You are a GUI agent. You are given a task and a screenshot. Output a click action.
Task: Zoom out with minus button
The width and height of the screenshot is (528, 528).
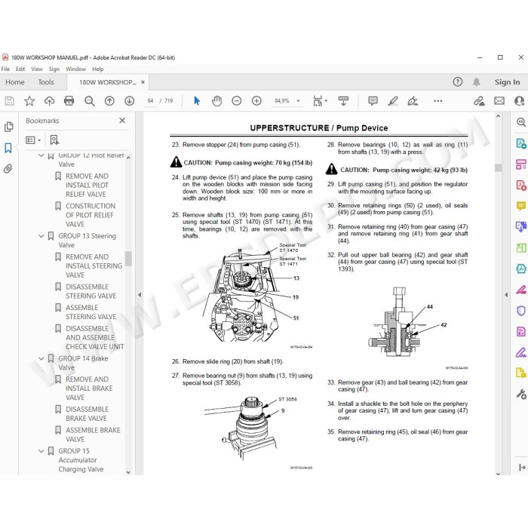click(237, 100)
